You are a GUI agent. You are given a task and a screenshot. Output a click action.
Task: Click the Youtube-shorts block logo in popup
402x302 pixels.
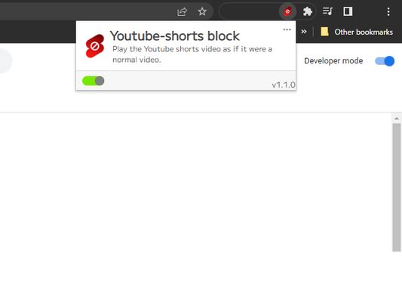point(95,46)
